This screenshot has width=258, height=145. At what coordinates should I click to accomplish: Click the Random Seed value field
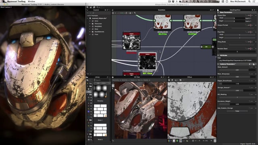click(x=237, y=52)
